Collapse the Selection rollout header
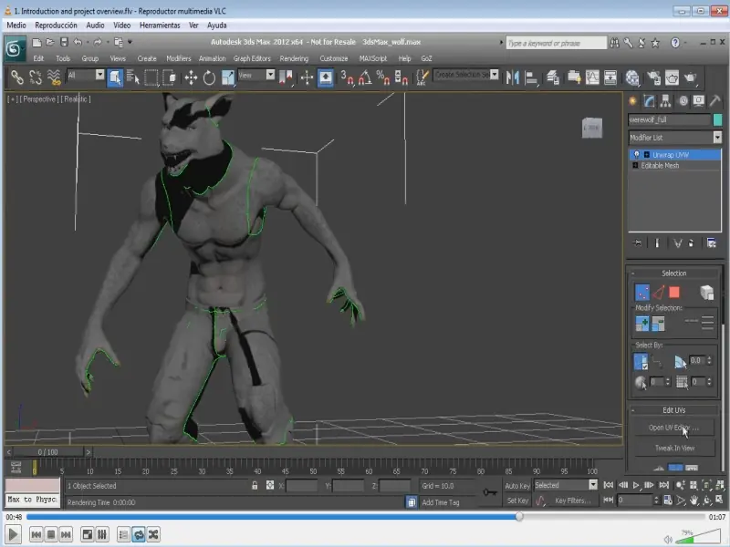 click(x=673, y=273)
